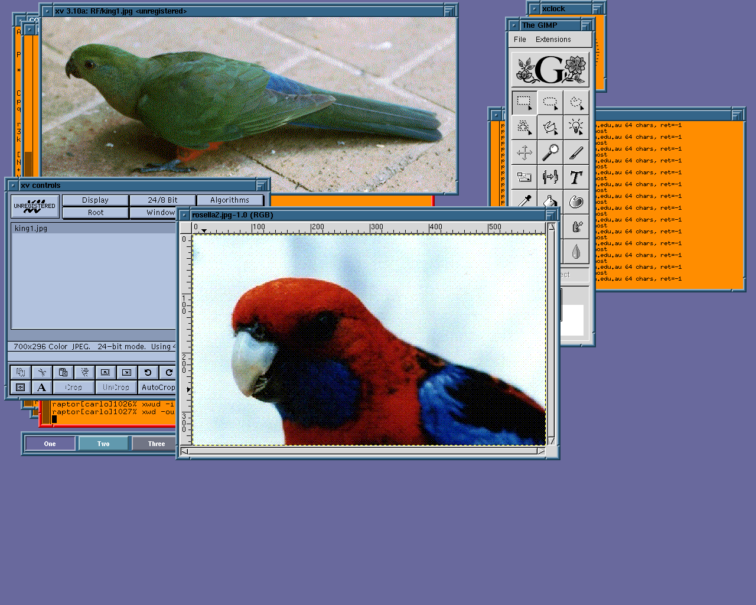
Task: Select the airbrush spray tool
Action: [x=576, y=227]
